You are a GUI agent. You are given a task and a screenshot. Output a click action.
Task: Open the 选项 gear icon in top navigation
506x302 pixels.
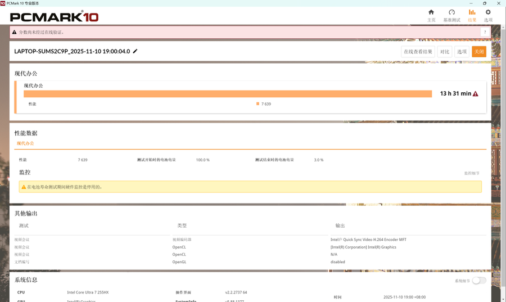point(488,12)
